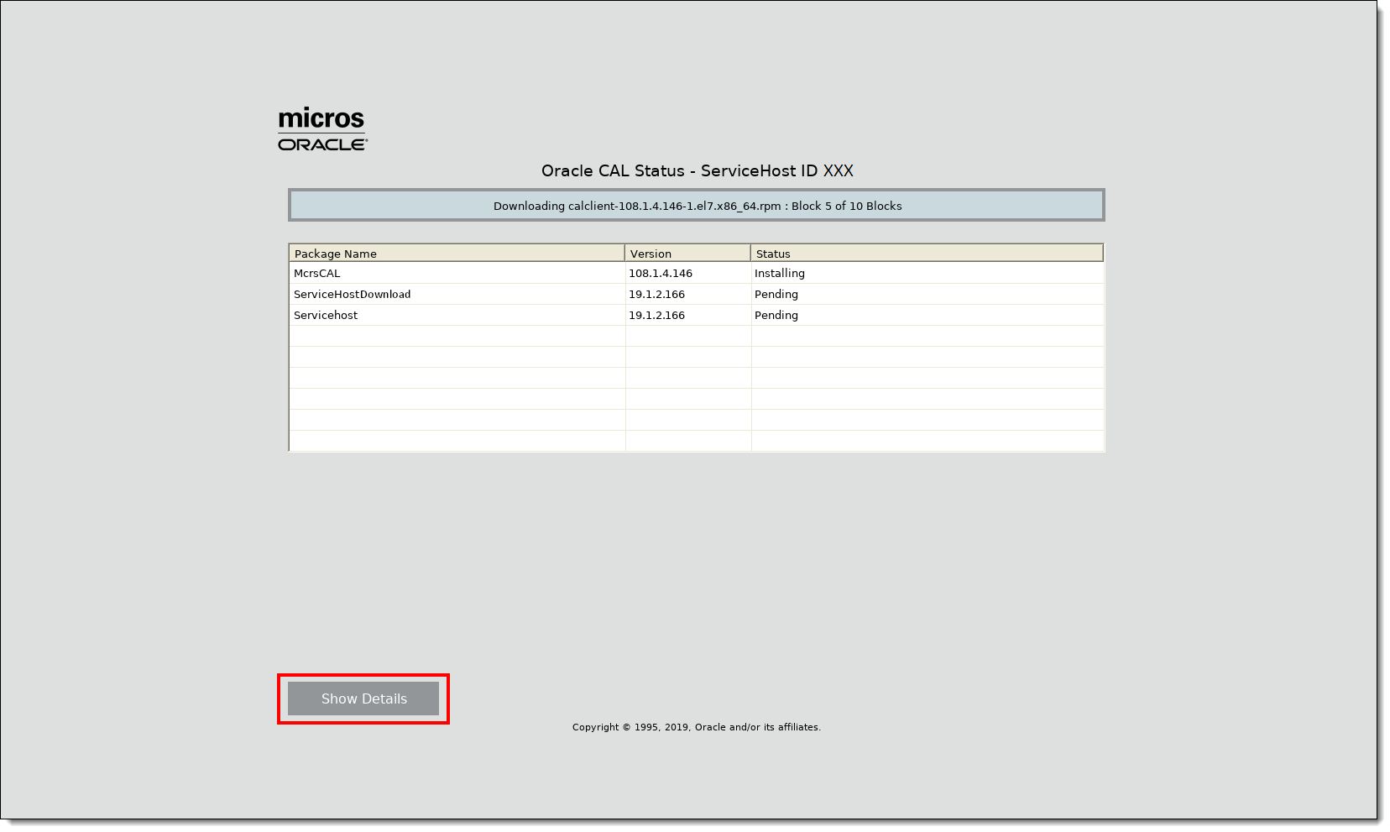The height and width of the screenshot is (832, 1390).
Task: Click the Status column header
Action: click(x=926, y=254)
